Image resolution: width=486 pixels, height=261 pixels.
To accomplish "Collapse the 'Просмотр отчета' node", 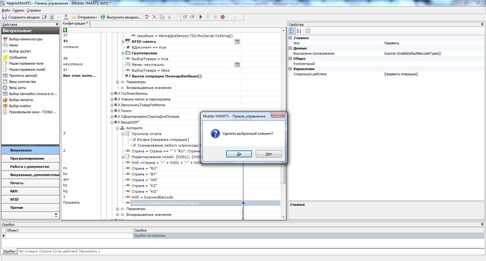I will tap(123, 134).
